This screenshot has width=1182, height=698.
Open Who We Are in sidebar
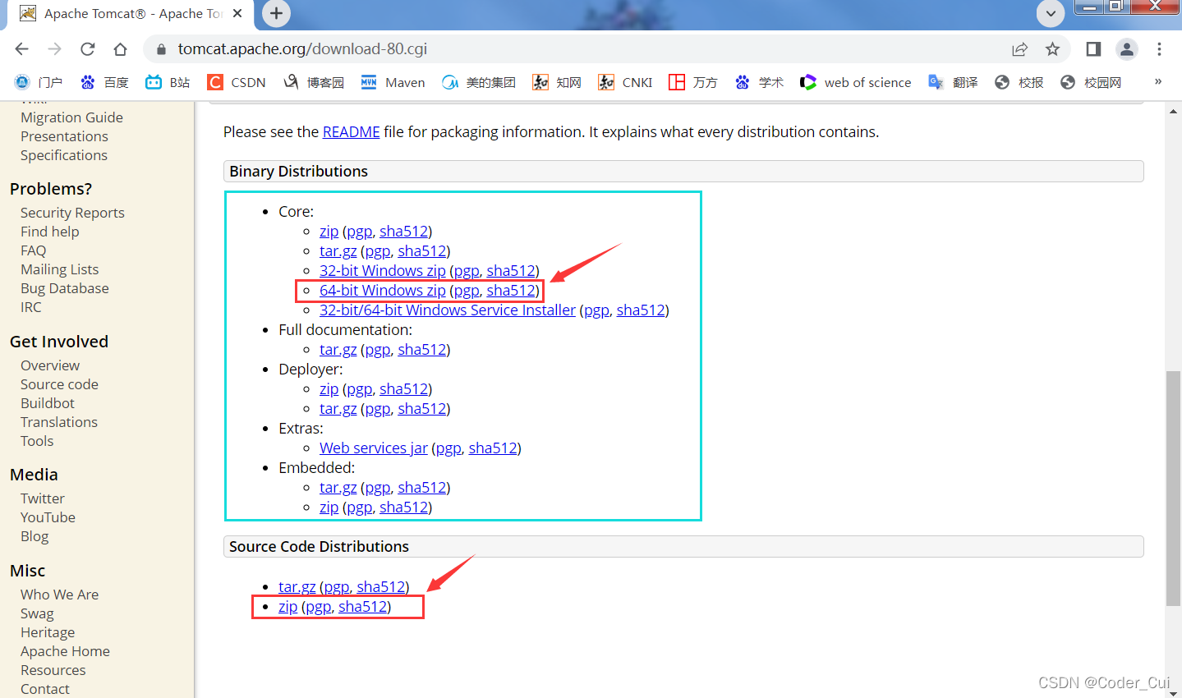tap(59, 595)
